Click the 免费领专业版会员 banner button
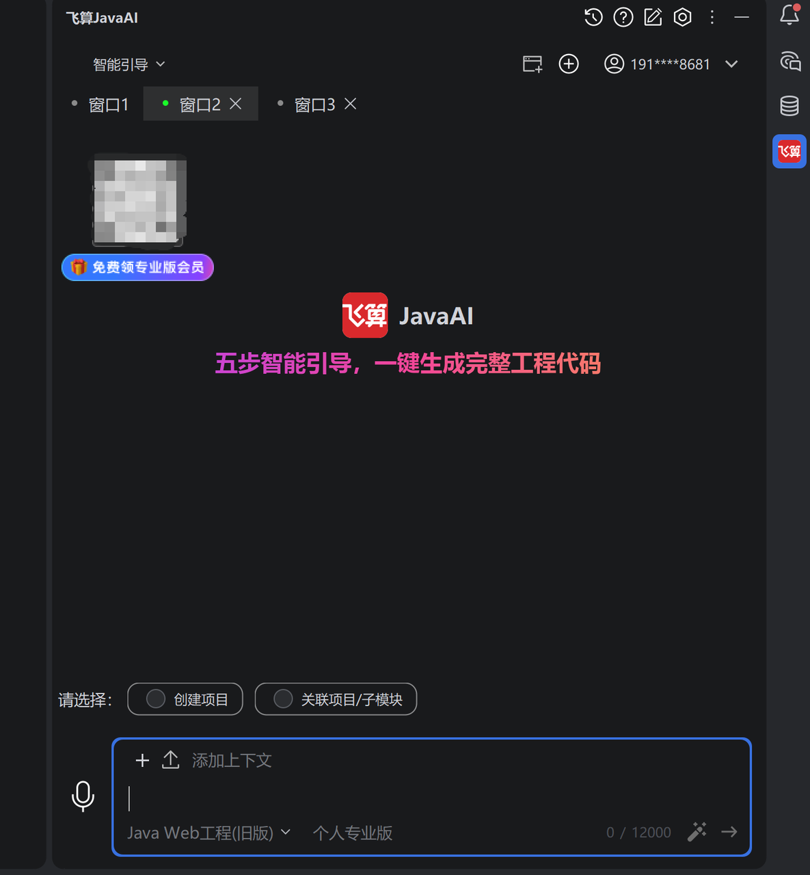This screenshot has width=810, height=875. click(x=137, y=267)
